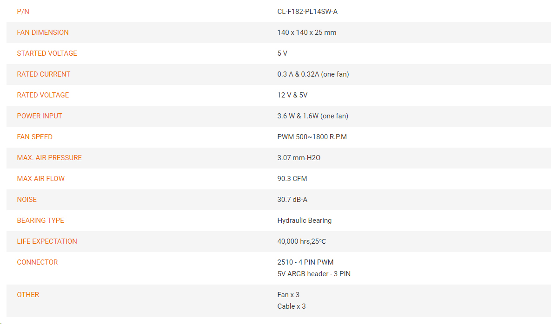
Task: Click the PWM 500~1800 R.P.M value
Action: pyautogui.click(x=312, y=137)
